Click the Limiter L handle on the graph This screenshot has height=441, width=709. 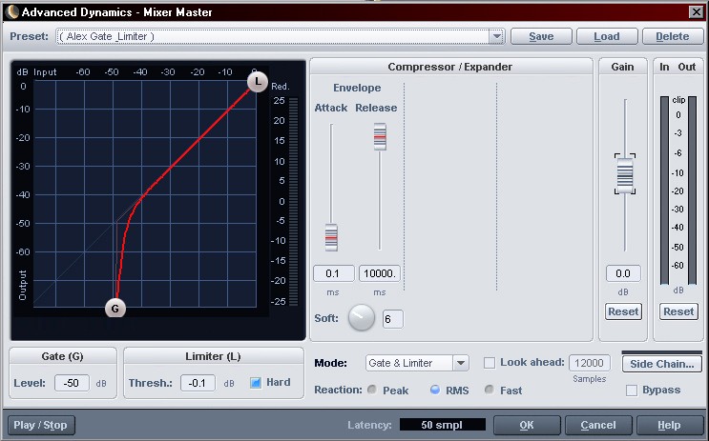coord(258,82)
